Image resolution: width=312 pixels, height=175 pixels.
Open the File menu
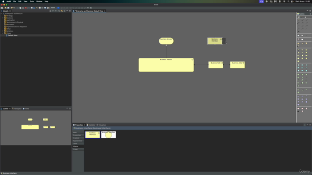(x=15, y=1)
